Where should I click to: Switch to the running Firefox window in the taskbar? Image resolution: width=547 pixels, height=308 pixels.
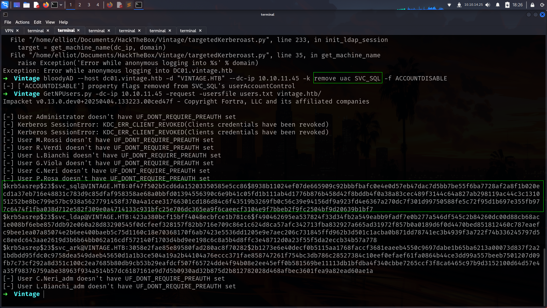point(110,5)
